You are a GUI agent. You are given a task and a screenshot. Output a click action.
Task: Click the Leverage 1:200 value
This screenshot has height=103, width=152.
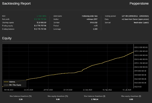point(95,29)
